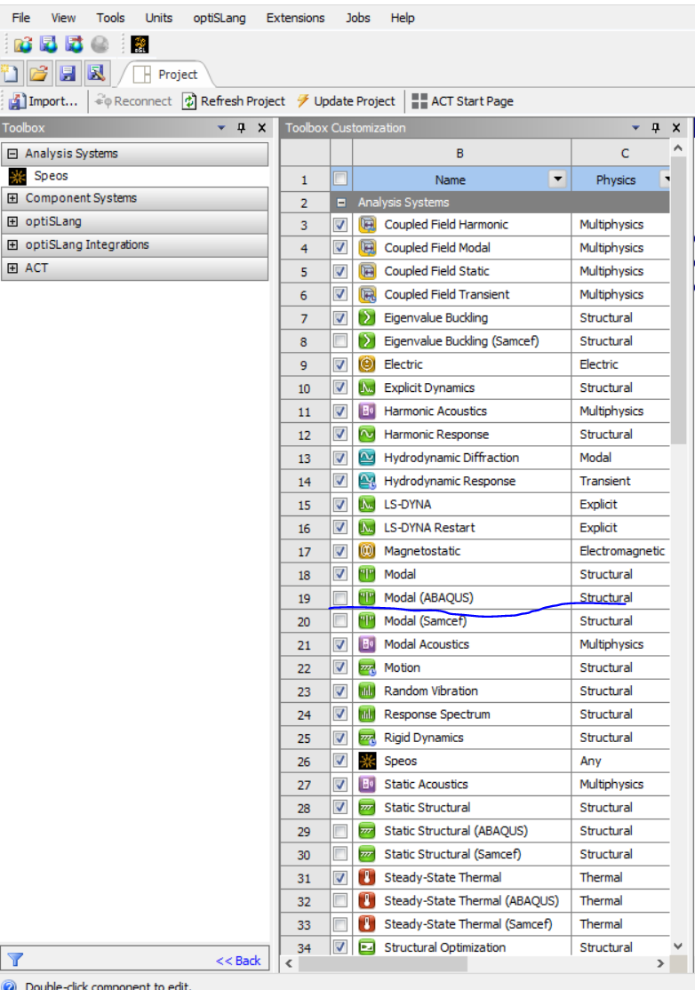Click the Toolbox panel pin icon
This screenshot has width=695, height=990.
pos(241,128)
